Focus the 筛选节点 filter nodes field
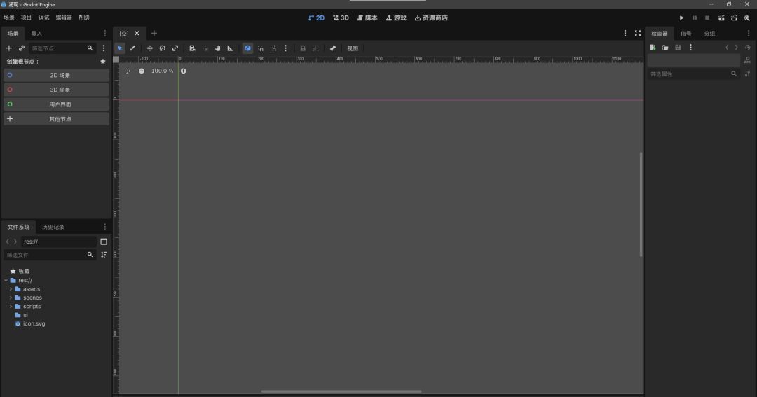This screenshot has width=757, height=397. pyautogui.click(x=62, y=48)
